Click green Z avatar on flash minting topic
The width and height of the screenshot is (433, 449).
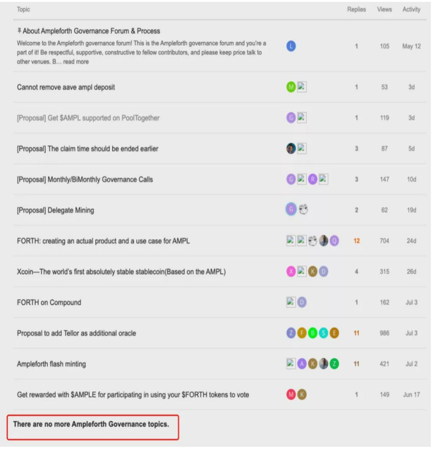coord(334,364)
